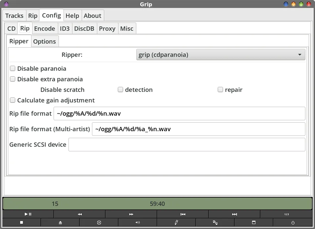
Task: Open the DiscDB config tab
Action: (84, 28)
